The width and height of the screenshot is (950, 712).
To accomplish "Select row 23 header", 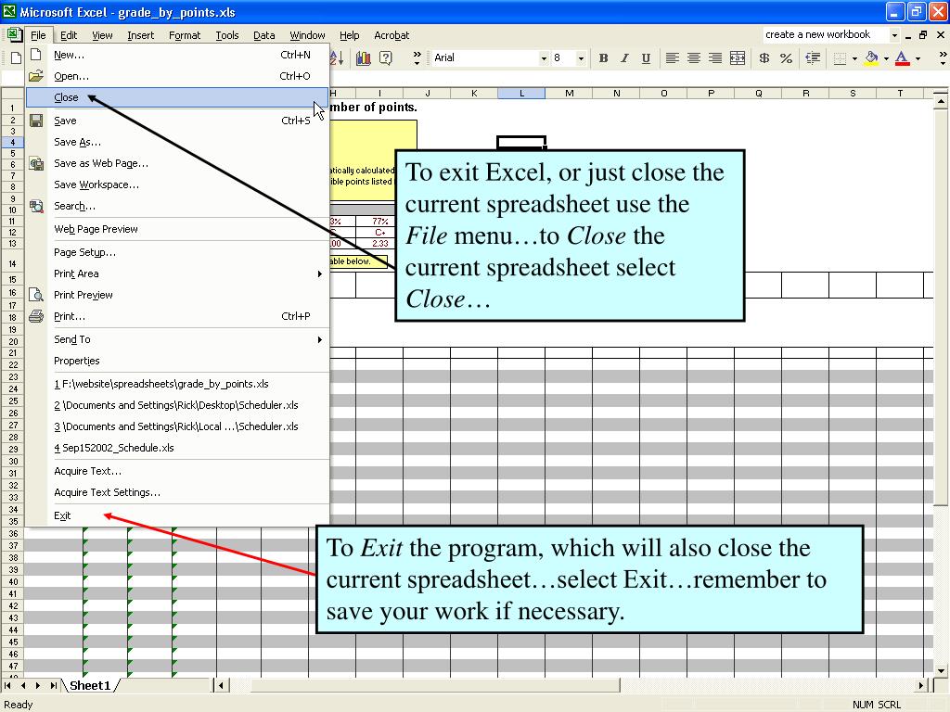I will point(13,376).
